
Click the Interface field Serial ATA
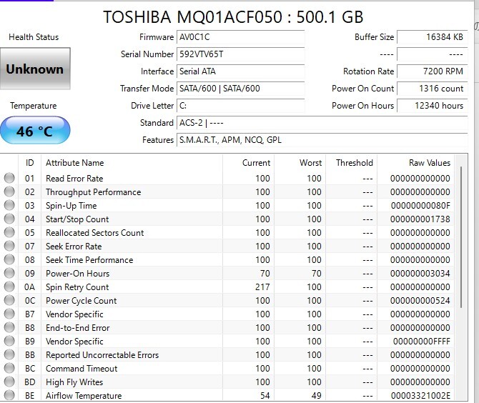point(241,71)
